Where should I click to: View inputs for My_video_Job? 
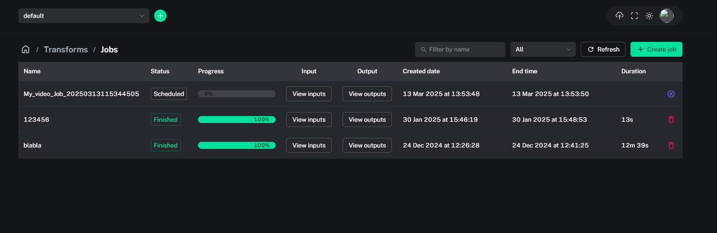click(309, 94)
